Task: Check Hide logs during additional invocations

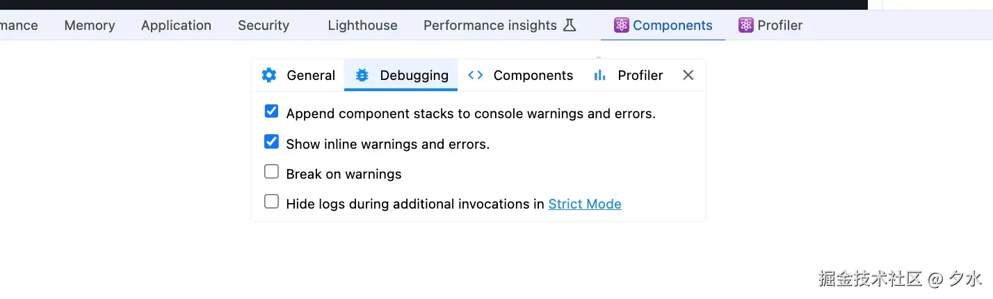Action: coord(271,202)
